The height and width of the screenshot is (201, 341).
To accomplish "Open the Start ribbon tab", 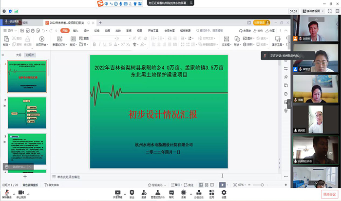I will point(65,31).
